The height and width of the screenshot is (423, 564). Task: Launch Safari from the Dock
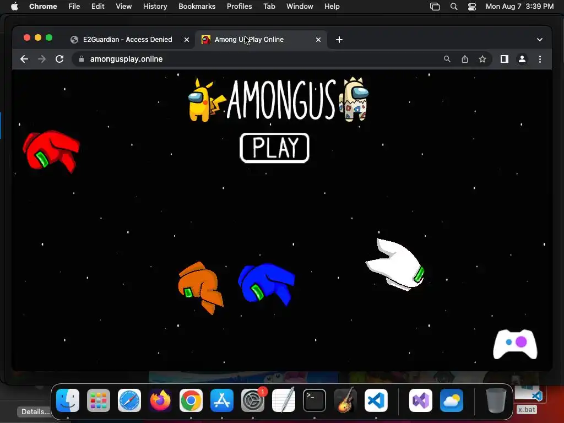pos(129,400)
